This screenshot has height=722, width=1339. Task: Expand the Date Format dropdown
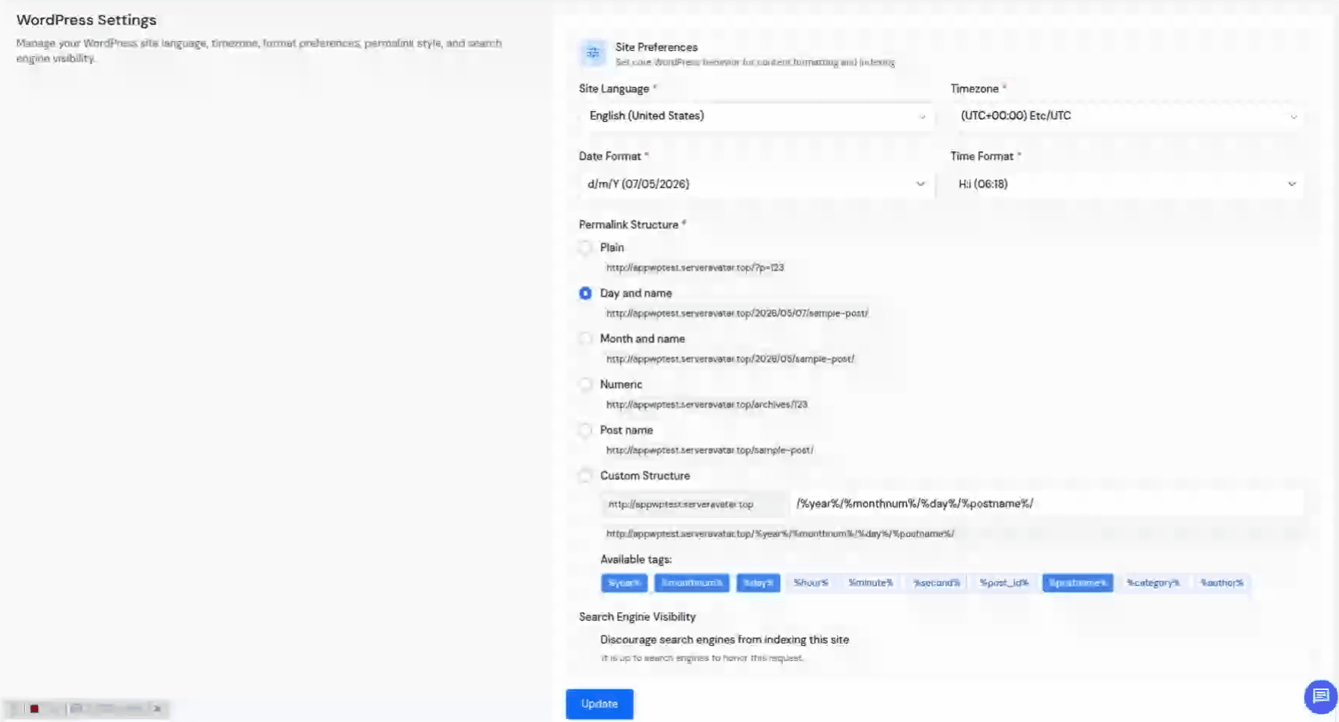[756, 184]
